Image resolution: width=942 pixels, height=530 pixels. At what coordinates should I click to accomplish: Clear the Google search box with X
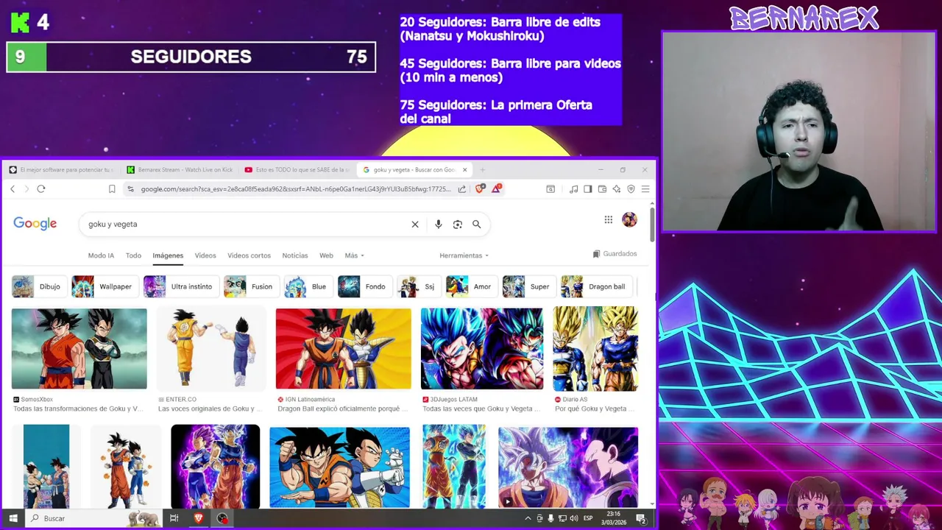(x=415, y=225)
